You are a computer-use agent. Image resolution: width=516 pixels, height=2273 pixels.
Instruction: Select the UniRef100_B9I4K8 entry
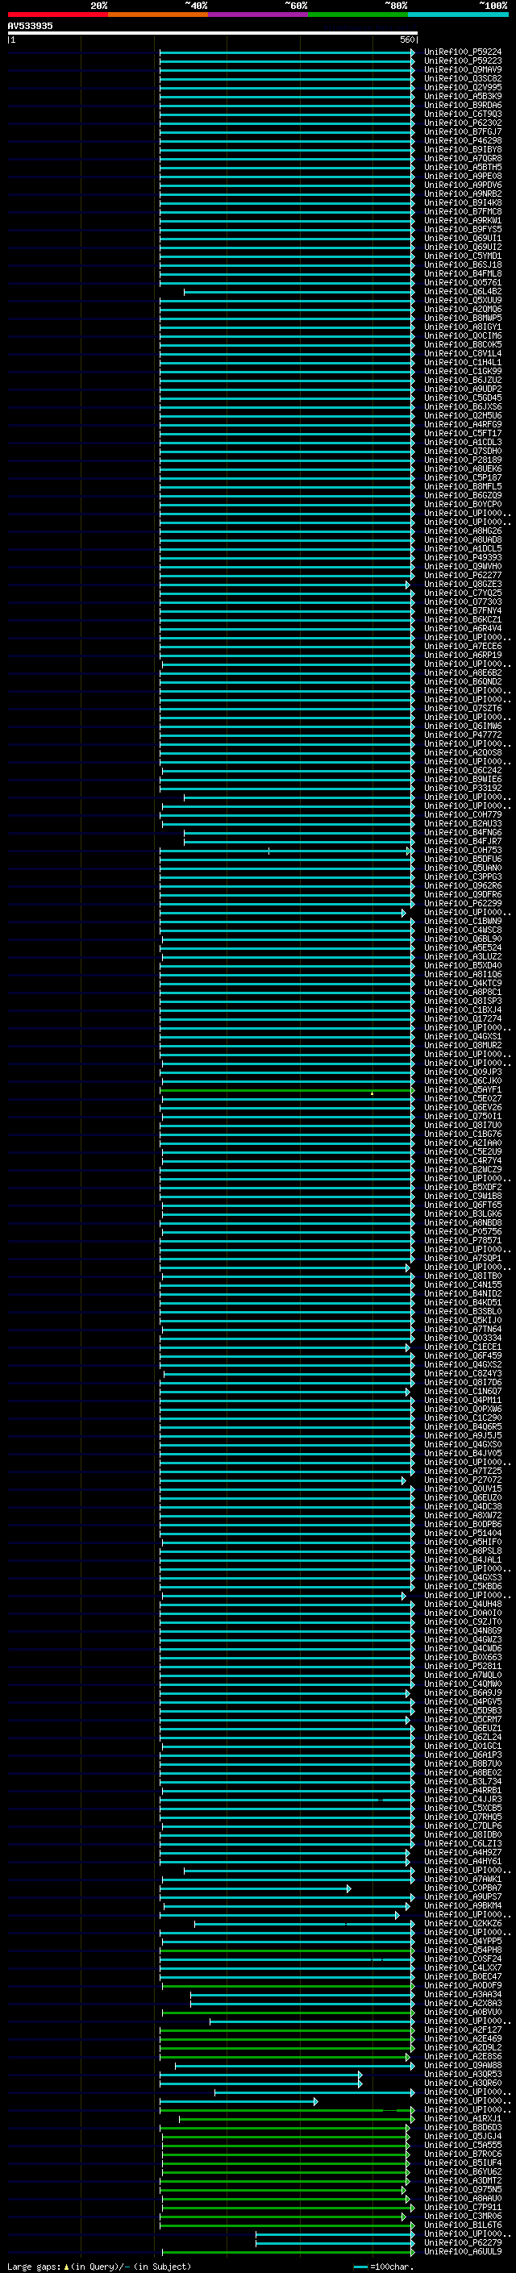tap(462, 203)
